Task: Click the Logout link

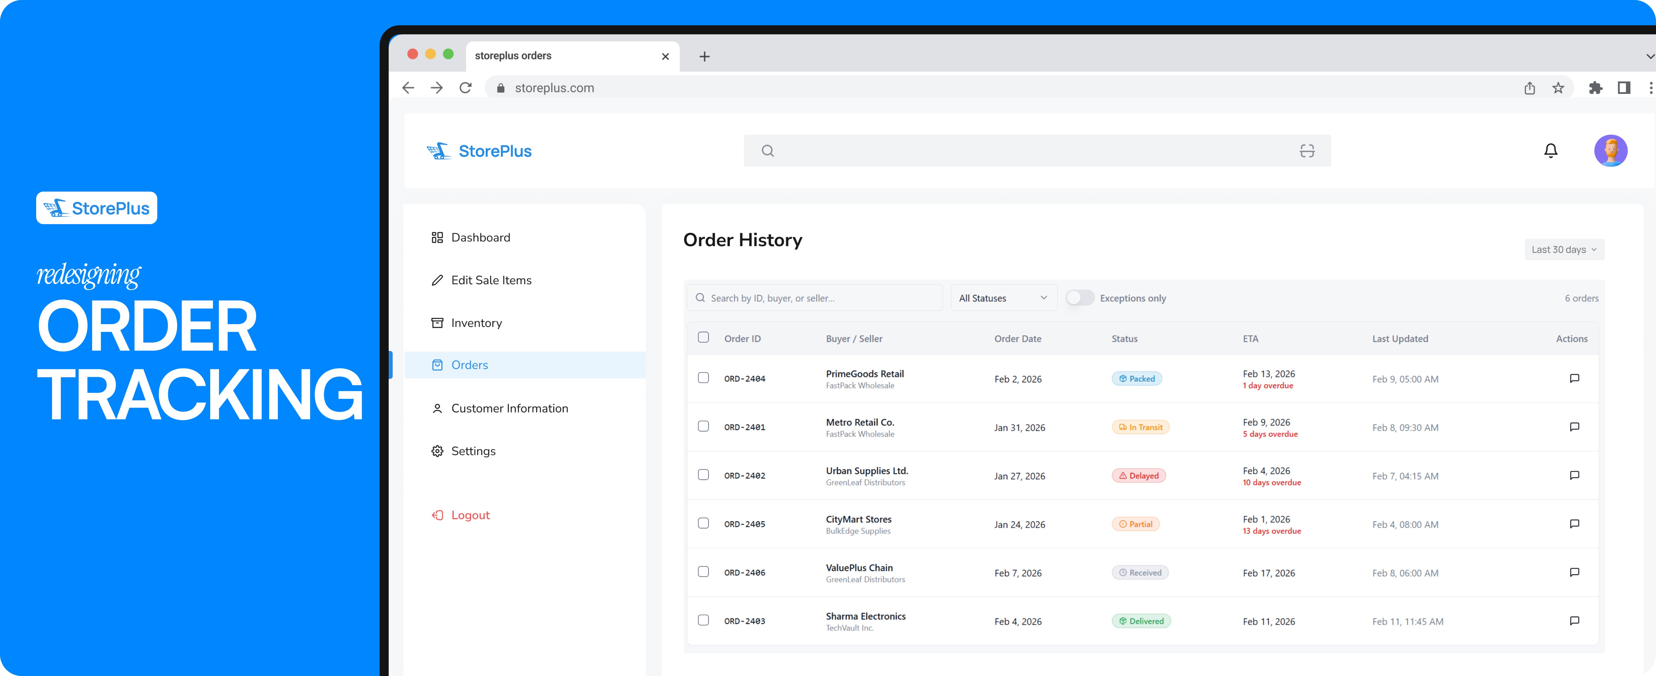Action: (x=470, y=515)
